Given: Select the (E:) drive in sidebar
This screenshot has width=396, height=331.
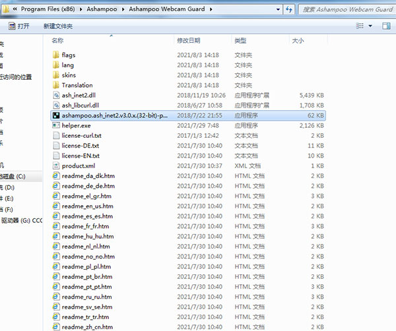Looking at the screenshot, I should (7, 198).
